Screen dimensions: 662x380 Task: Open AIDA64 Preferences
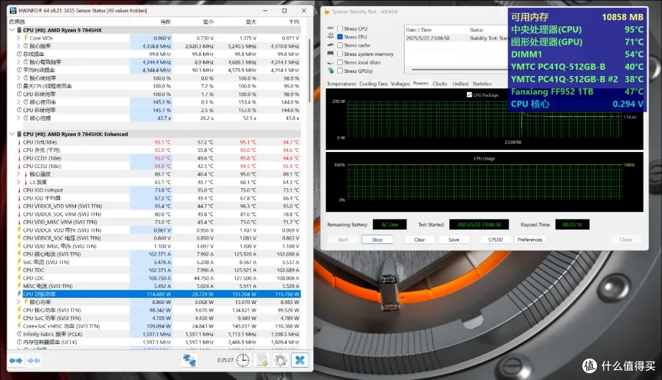530,240
